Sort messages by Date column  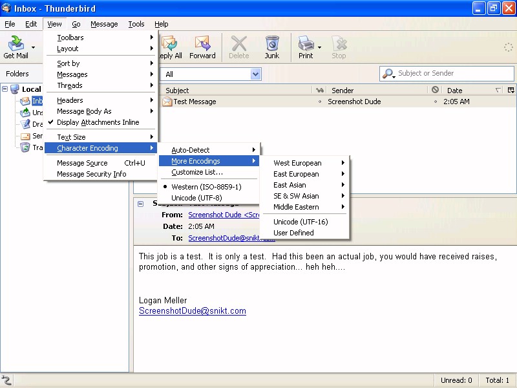tap(473, 90)
